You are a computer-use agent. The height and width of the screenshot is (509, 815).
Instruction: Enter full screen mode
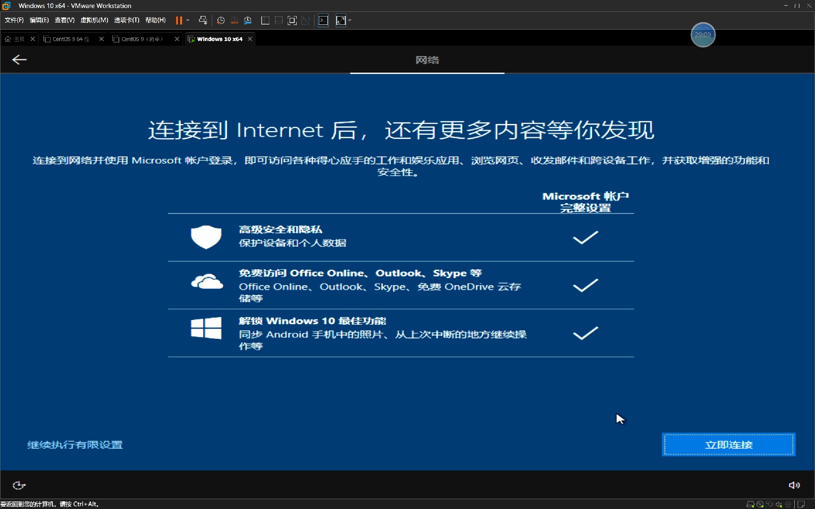(291, 20)
